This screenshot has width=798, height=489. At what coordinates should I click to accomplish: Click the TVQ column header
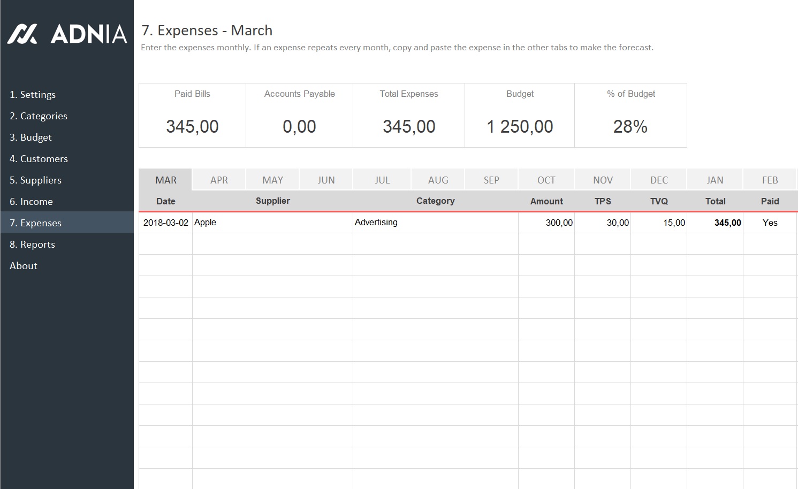[x=659, y=201]
